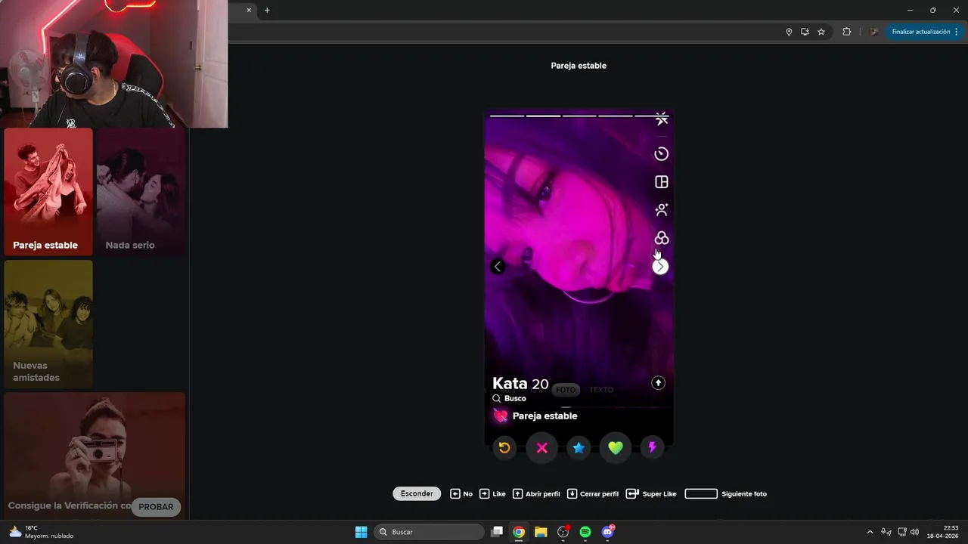Click the search magnifier next to Busco
Screen dimensions: 968x544
(x=497, y=398)
